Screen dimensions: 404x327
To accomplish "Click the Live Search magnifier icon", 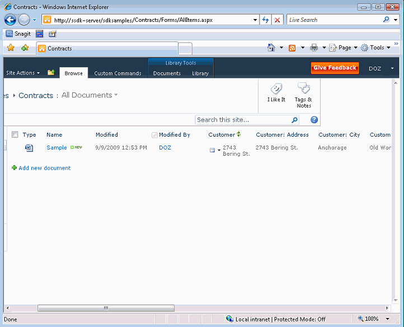I will pos(386,20).
